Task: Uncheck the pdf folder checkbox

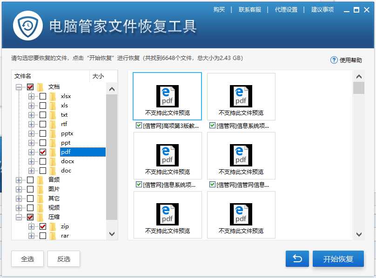Action: click(43, 152)
